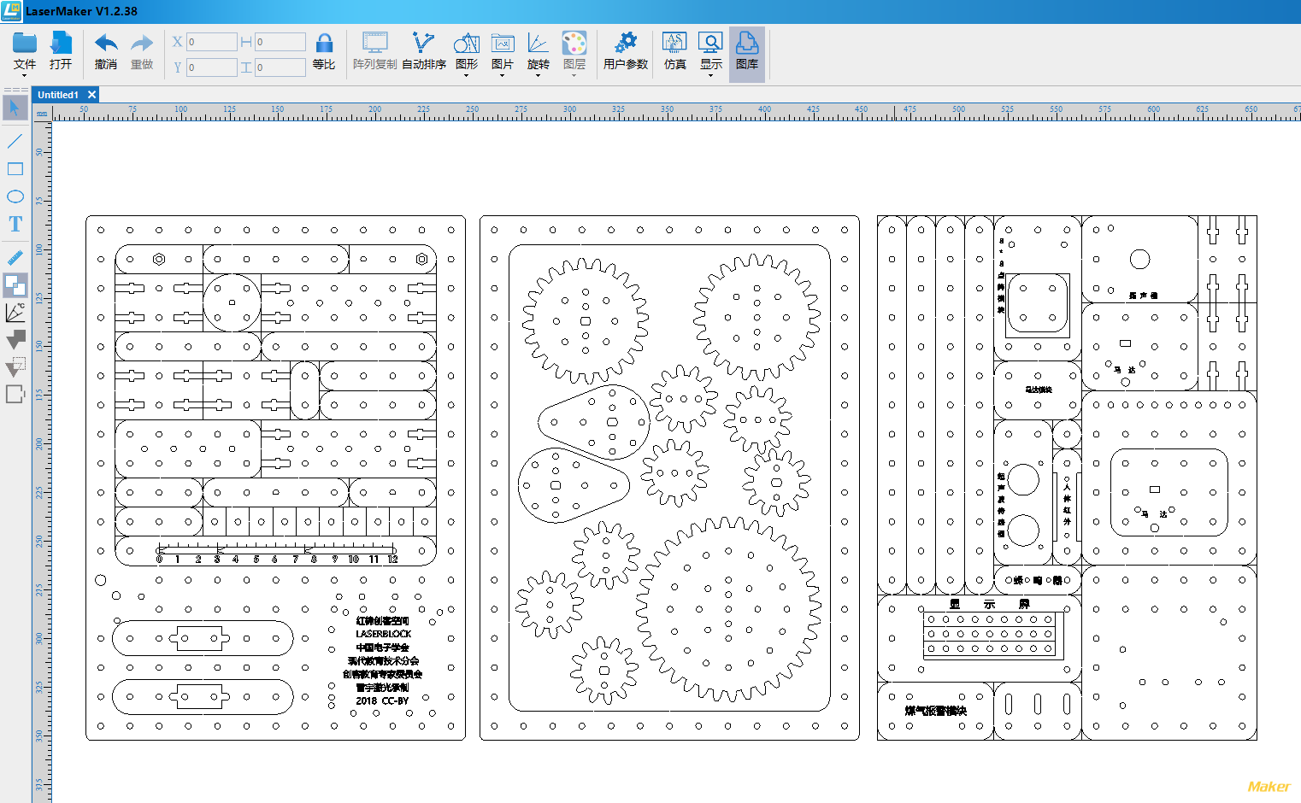Run the Simulation (仿真) tool

point(674,51)
